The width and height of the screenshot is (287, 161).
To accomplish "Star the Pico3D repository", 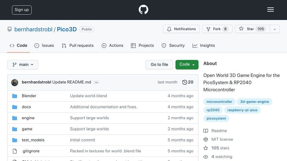I will click(252, 29).
